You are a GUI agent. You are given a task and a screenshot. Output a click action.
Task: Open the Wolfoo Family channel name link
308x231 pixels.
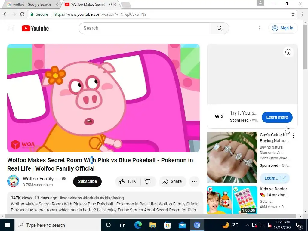(x=42, y=179)
